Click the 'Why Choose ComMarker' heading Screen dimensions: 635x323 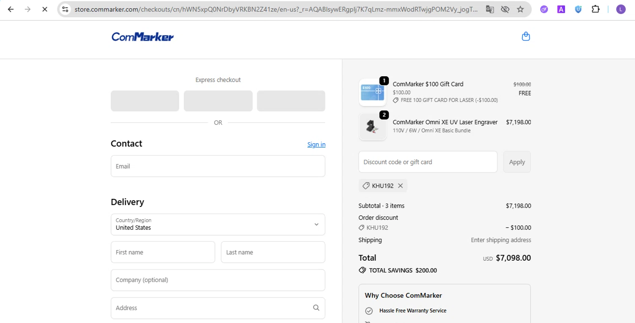(x=403, y=295)
